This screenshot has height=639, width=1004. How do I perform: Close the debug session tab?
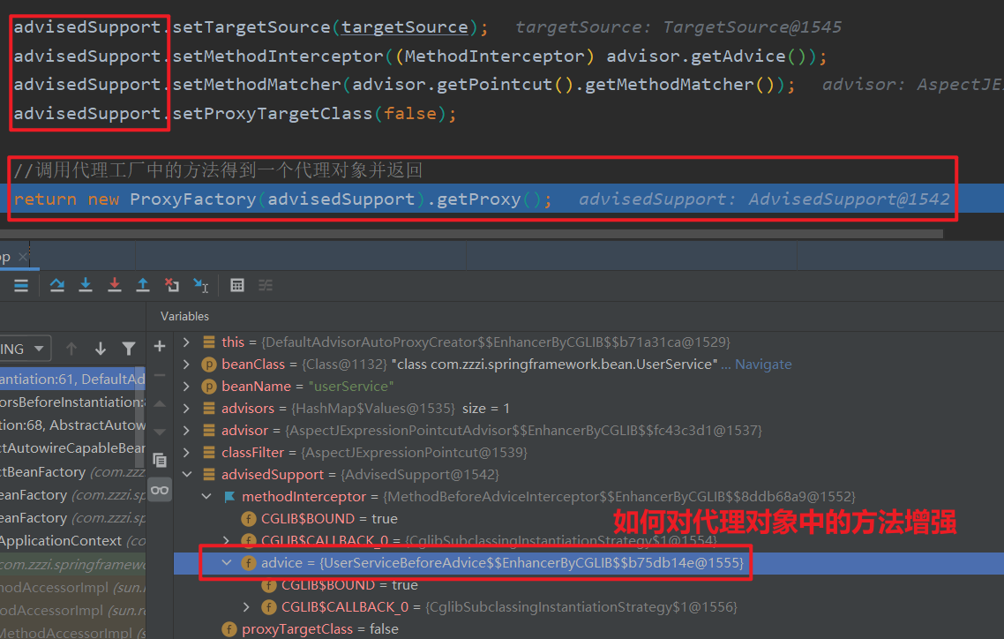click(x=23, y=257)
